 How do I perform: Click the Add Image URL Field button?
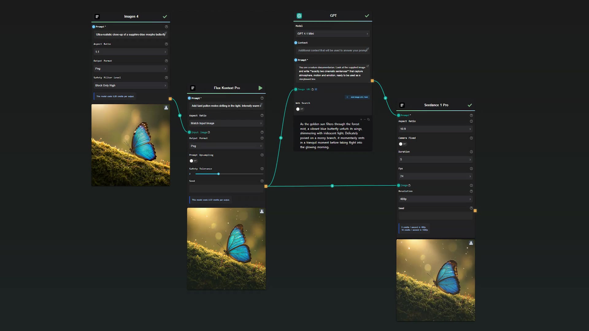coord(357,97)
